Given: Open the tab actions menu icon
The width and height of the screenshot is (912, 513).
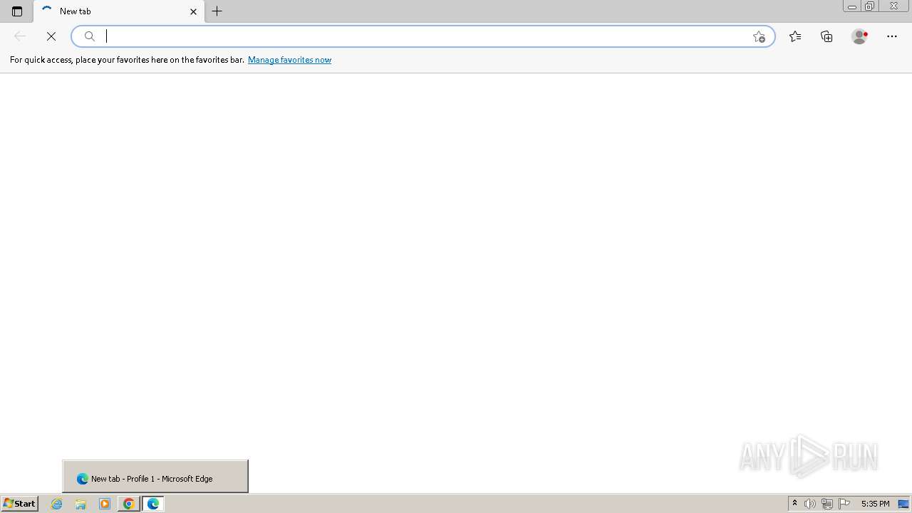Looking at the screenshot, I should (17, 11).
